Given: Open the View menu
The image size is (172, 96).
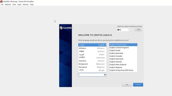Looking at the screenshot, I should [x=14, y=5].
